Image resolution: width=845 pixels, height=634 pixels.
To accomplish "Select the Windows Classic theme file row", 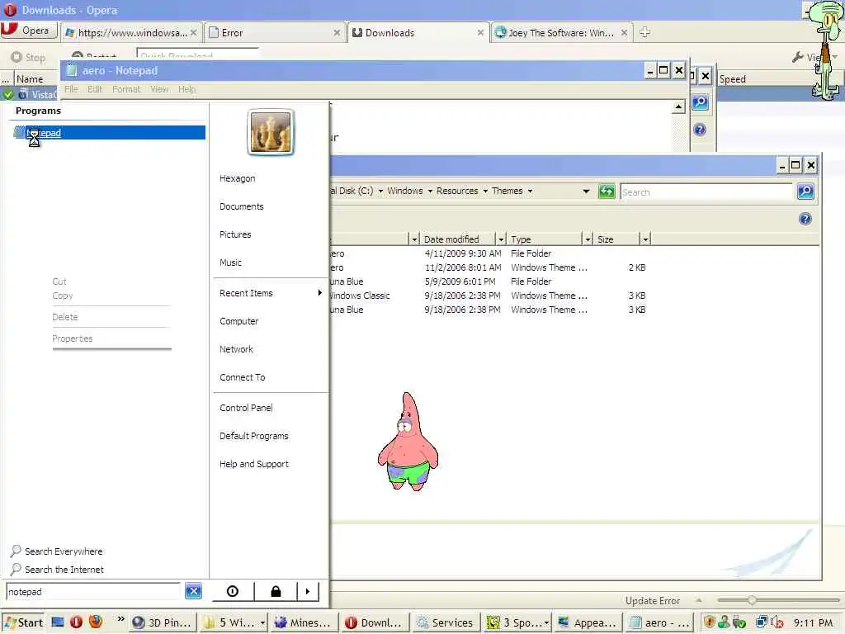I will [487, 296].
